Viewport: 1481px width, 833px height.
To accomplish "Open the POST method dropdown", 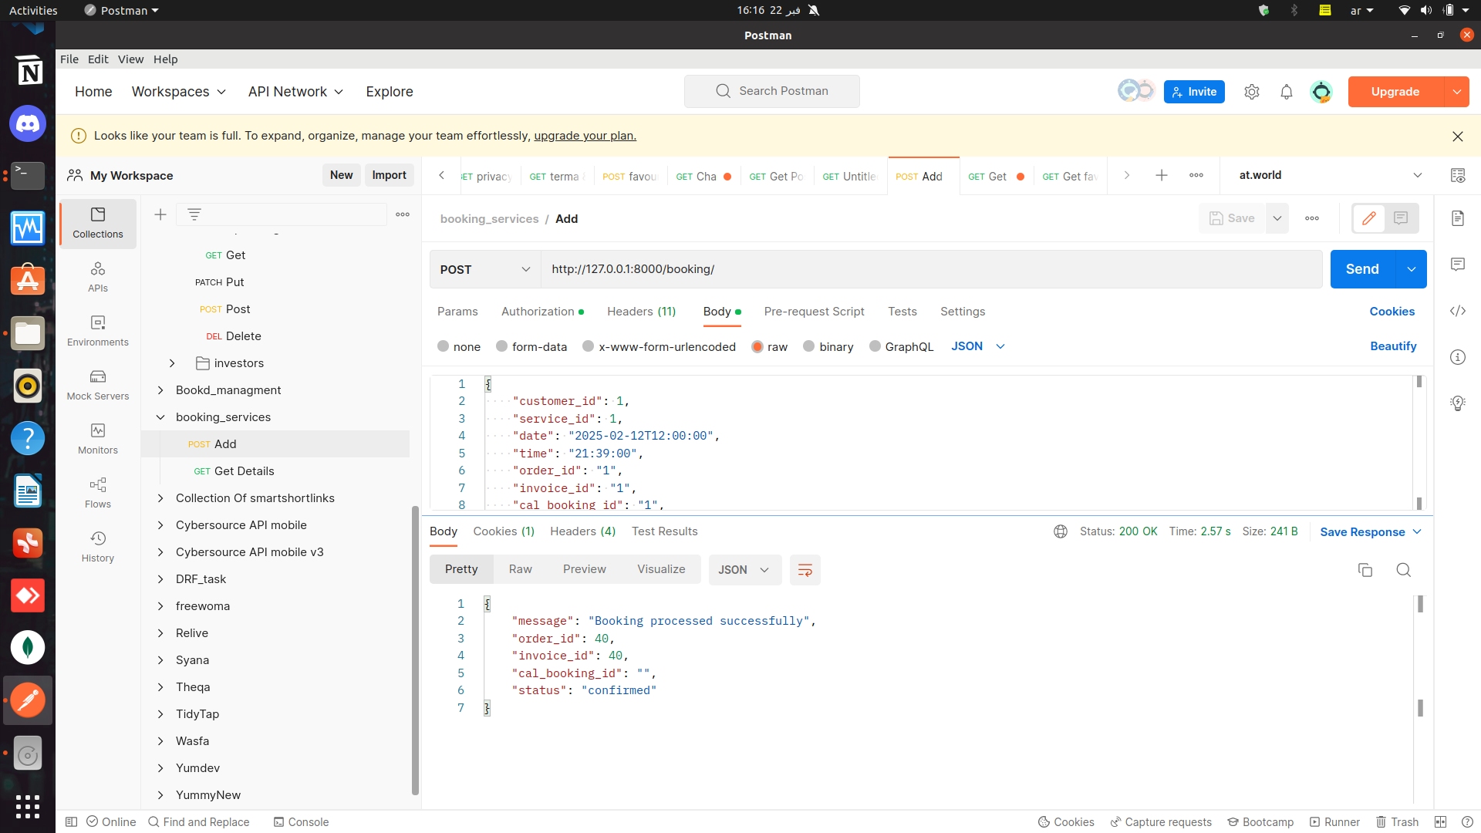I will pos(485,269).
